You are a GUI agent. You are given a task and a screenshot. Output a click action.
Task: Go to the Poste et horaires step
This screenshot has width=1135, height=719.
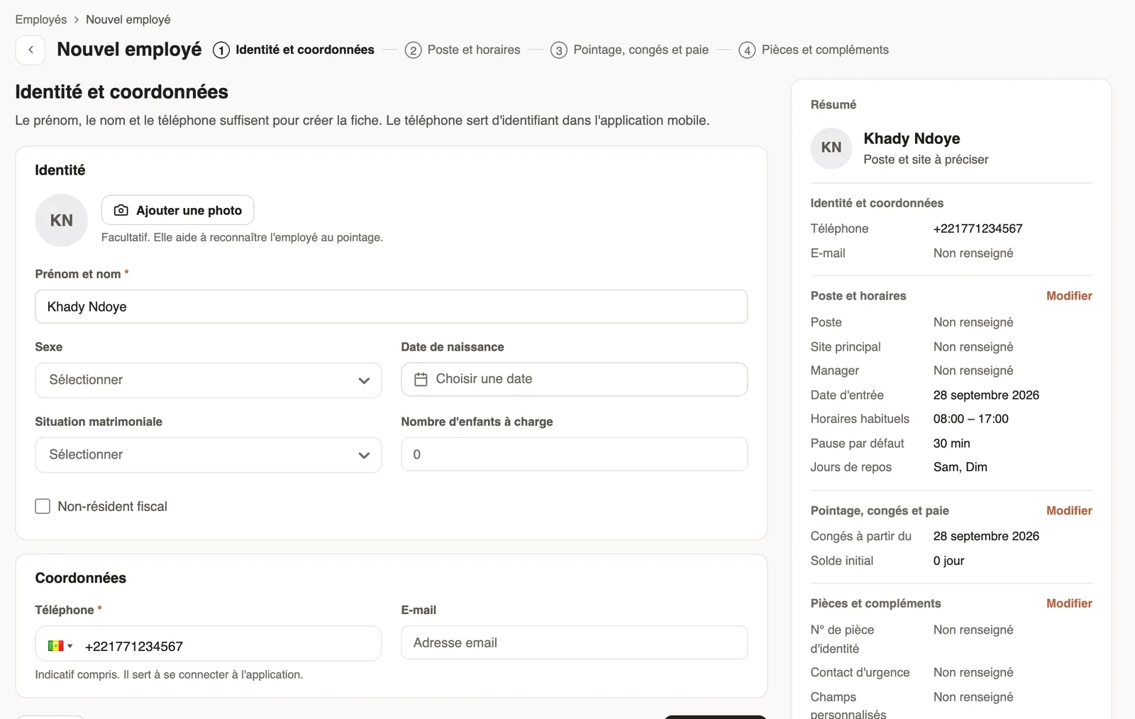point(463,50)
